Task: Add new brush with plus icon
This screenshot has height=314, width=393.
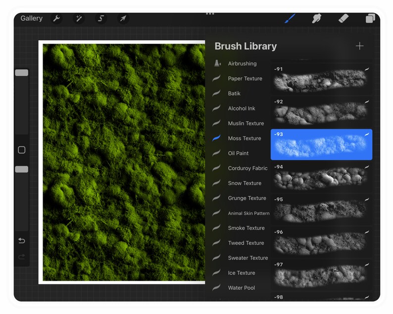Action: [360, 46]
